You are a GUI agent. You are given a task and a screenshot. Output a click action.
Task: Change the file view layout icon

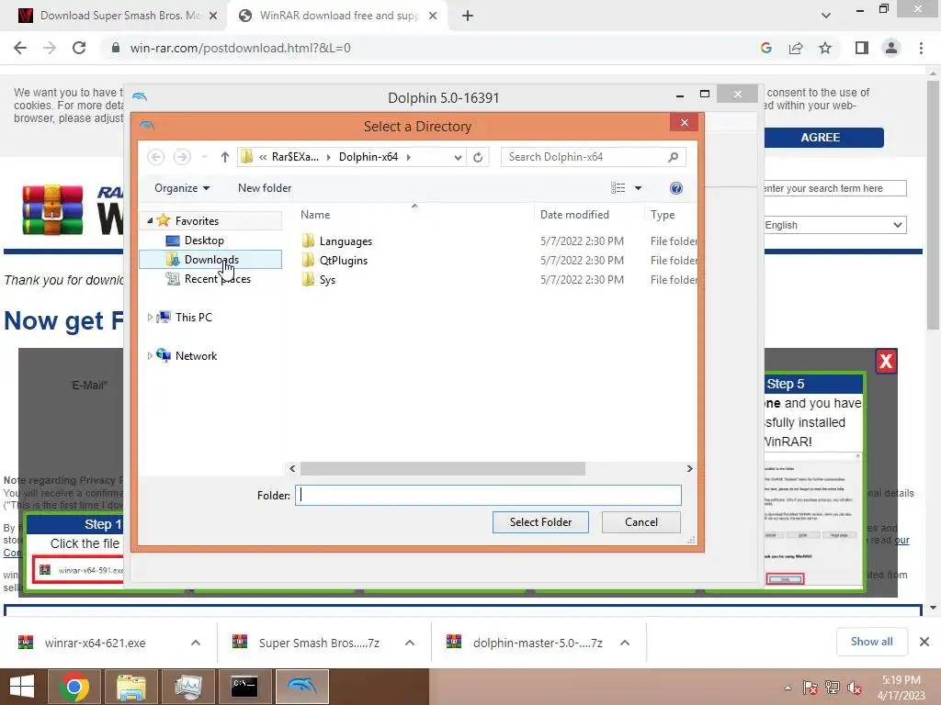tap(618, 188)
